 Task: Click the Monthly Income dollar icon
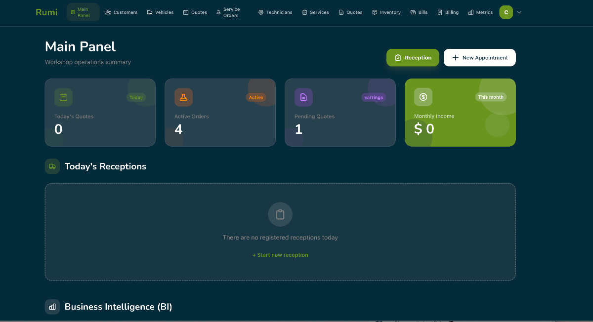click(423, 97)
